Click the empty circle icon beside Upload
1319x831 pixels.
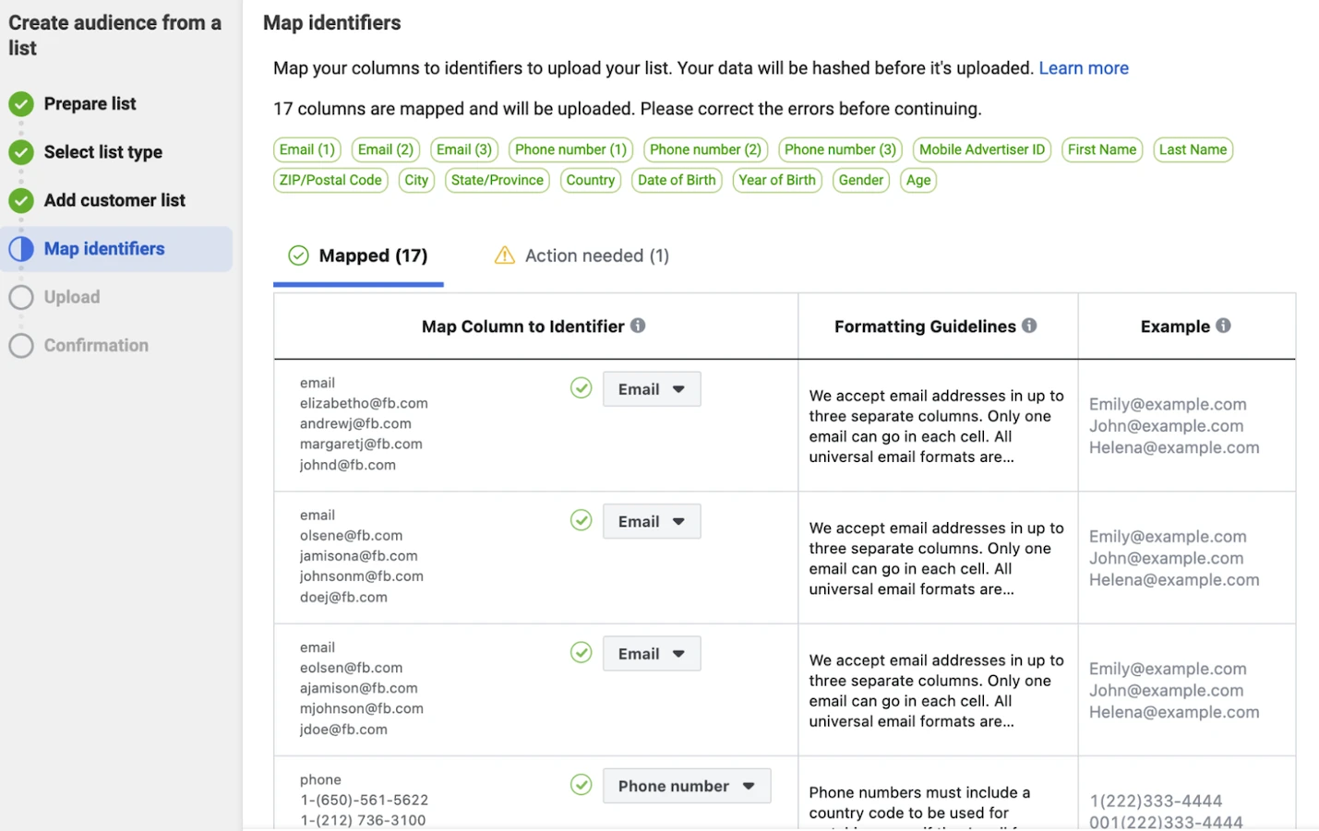pyautogui.click(x=21, y=297)
